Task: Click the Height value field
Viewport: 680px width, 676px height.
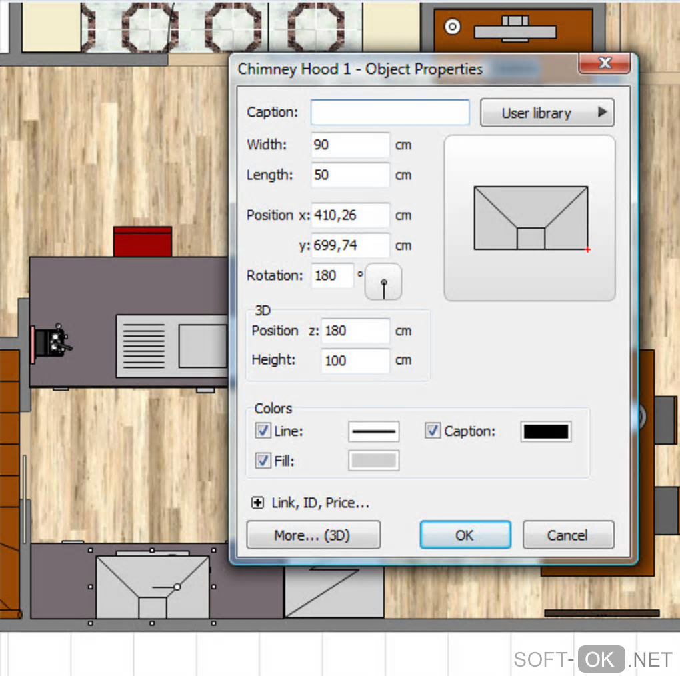Action: [x=355, y=360]
